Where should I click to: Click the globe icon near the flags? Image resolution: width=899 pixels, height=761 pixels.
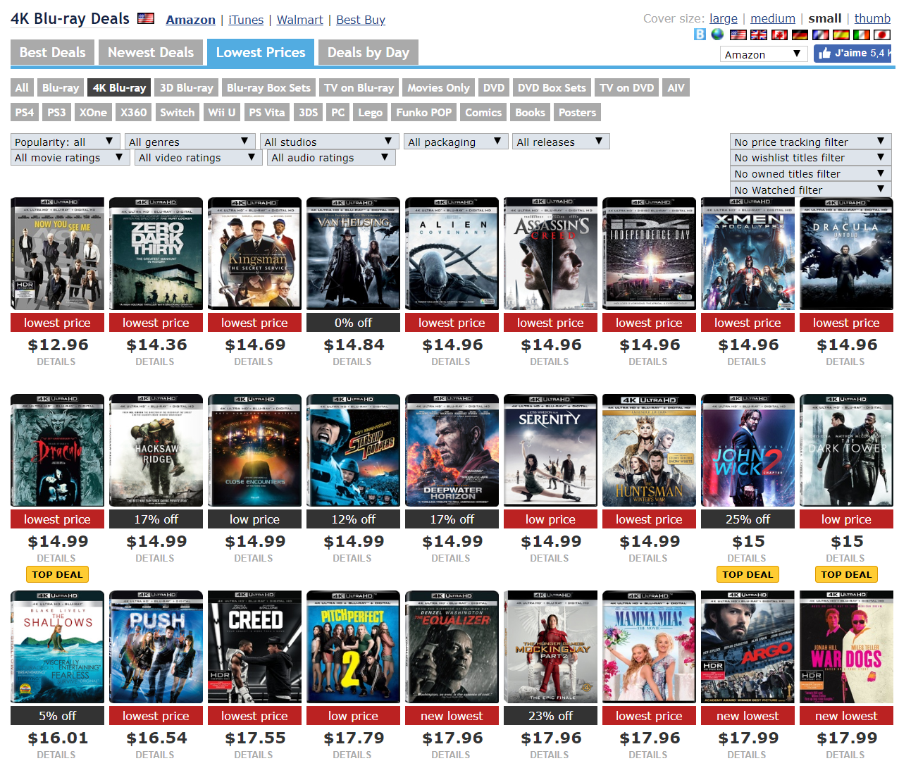(717, 34)
